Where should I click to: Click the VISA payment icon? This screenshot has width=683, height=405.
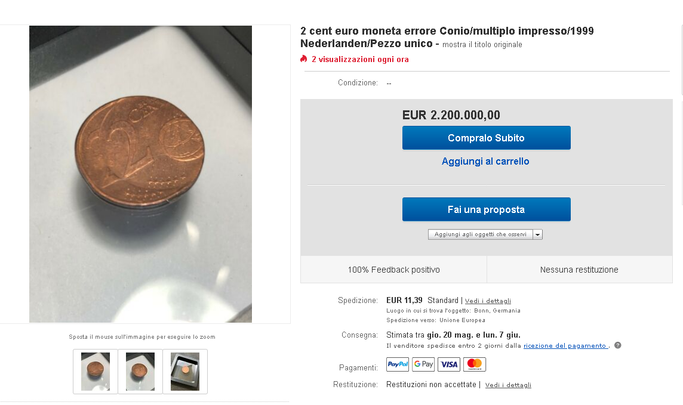[x=448, y=364]
